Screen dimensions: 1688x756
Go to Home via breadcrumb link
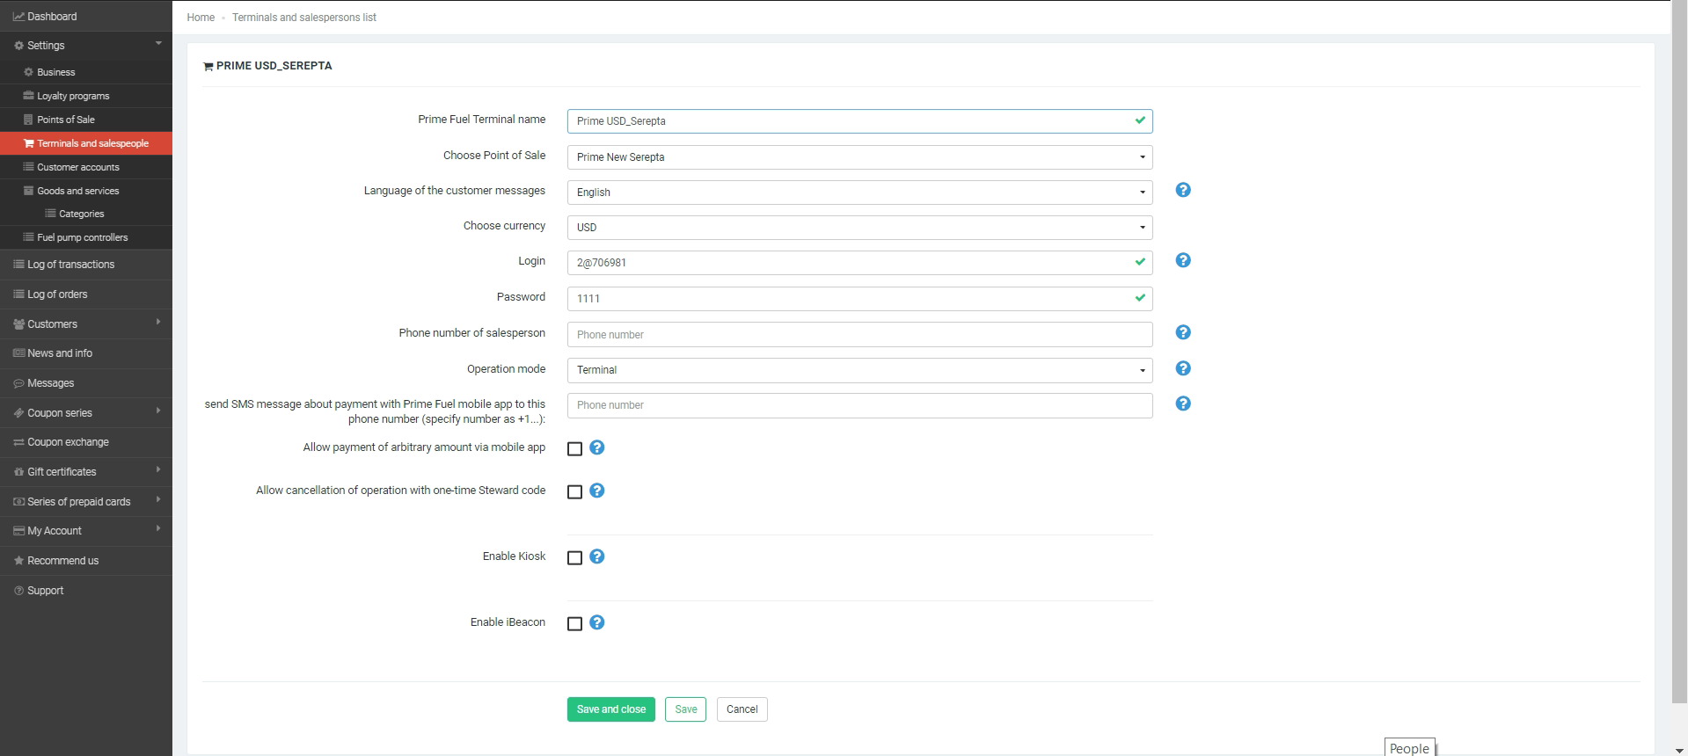click(201, 18)
